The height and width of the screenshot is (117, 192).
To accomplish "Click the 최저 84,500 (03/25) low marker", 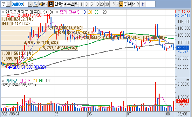I will (29, 67).
